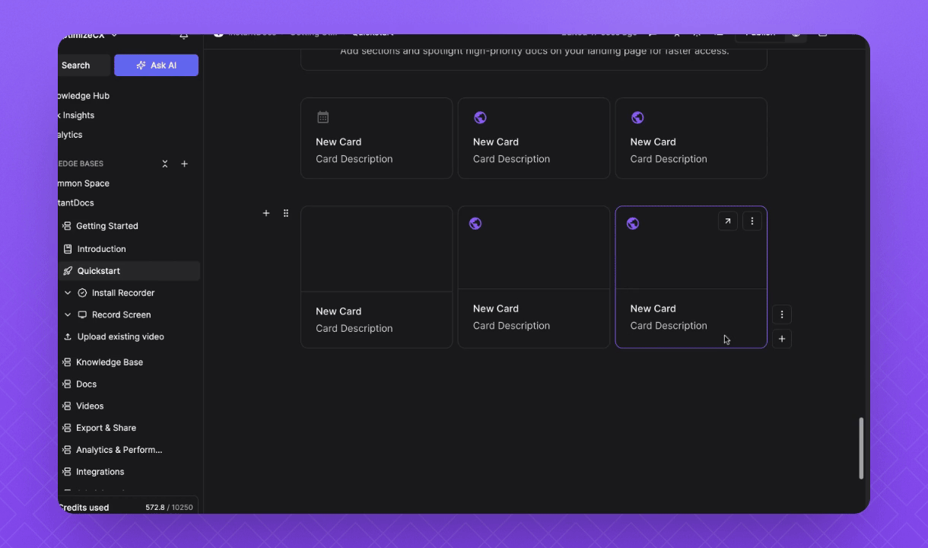Image resolution: width=928 pixels, height=548 pixels.
Task: Open Analytics below Insights in the sidebar
Action: point(70,135)
